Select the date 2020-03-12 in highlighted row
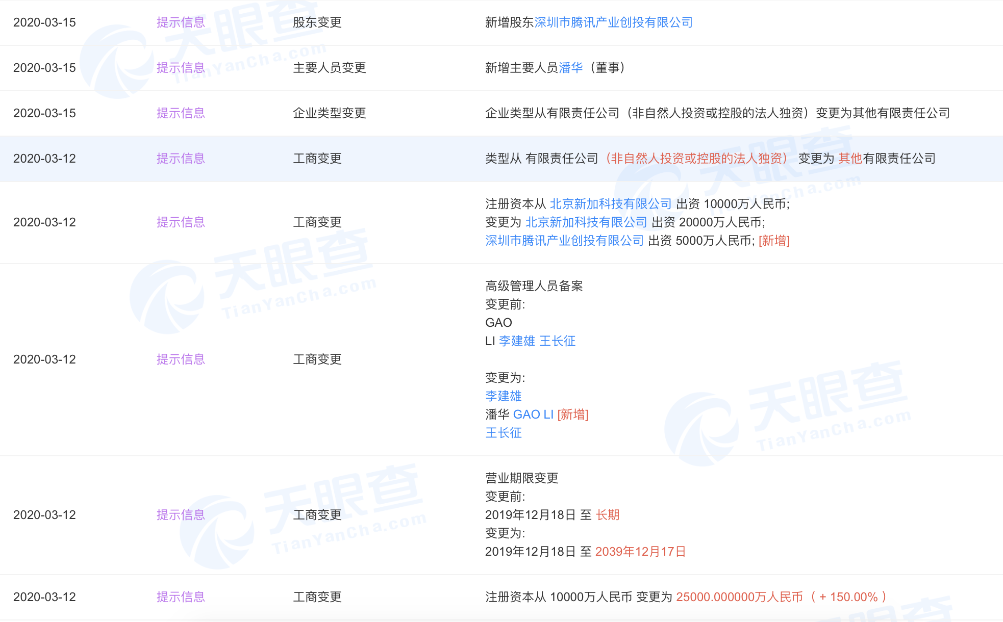The image size is (1003, 622). point(44,159)
